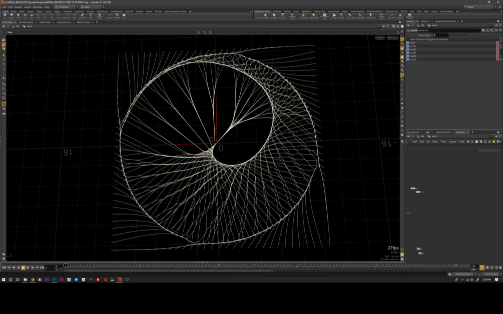Click the Torus shelf tool
The height and width of the screenshot is (314, 503).
[x=25, y=15]
